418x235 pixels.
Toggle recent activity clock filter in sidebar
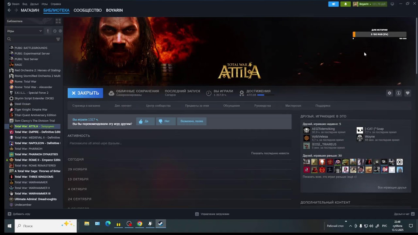tap(55, 31)
